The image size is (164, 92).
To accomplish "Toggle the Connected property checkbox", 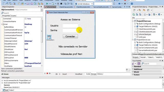I will [26, 19].
